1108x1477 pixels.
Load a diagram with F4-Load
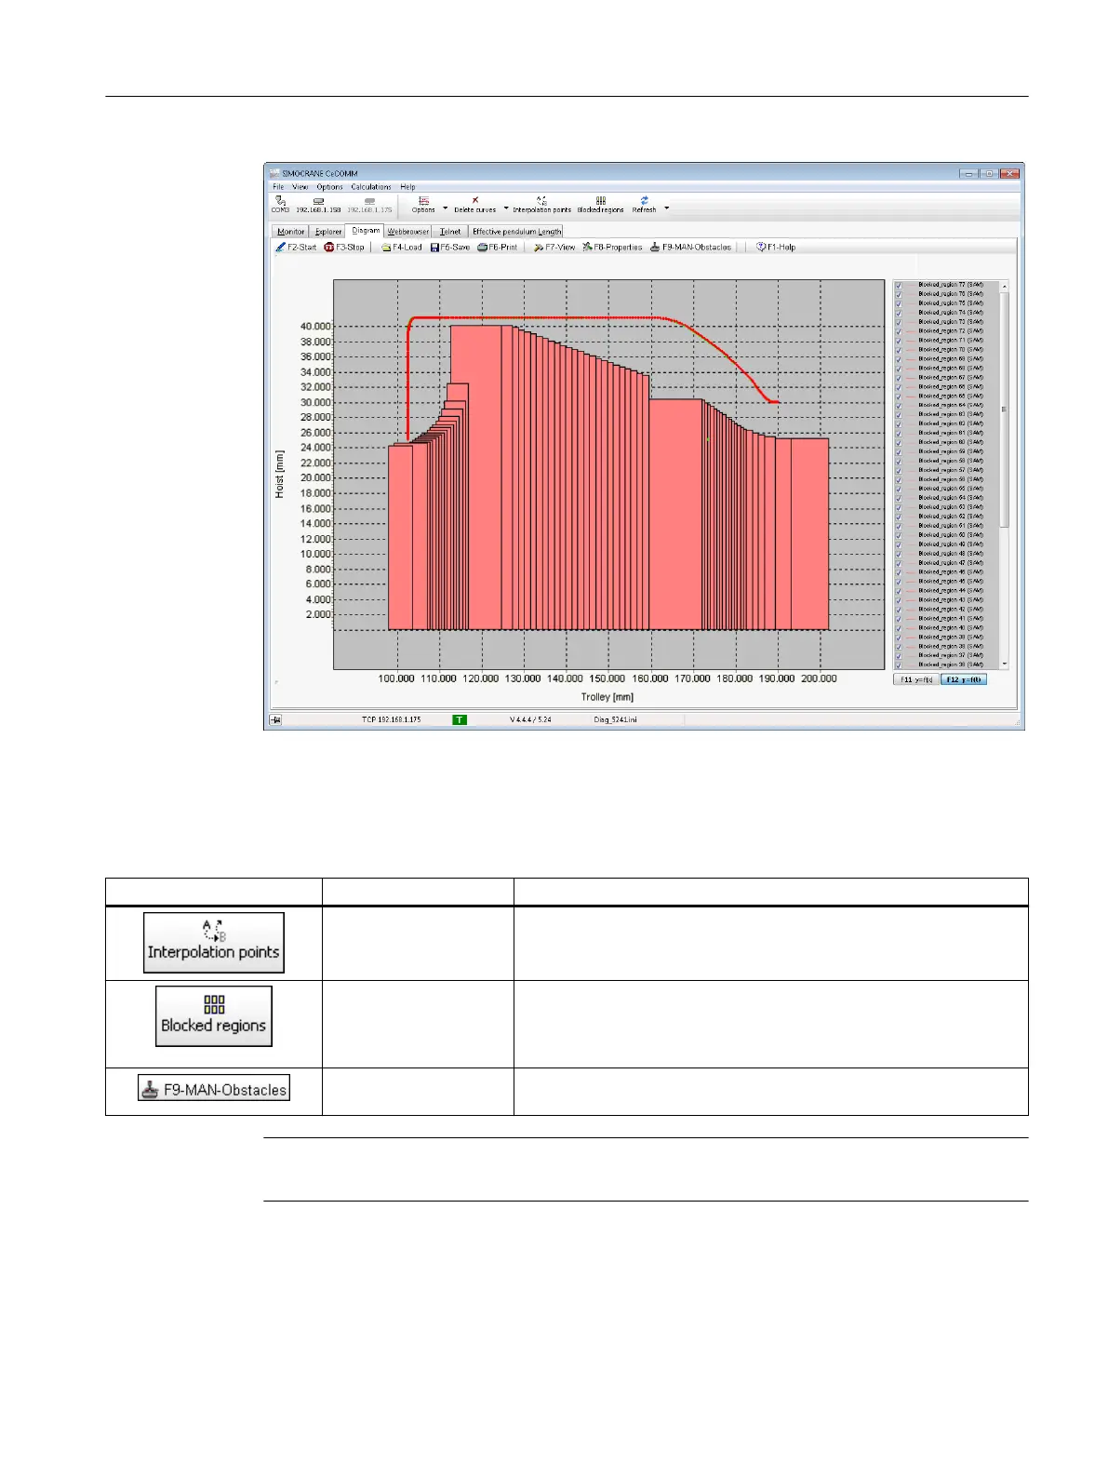pos(402,248)
